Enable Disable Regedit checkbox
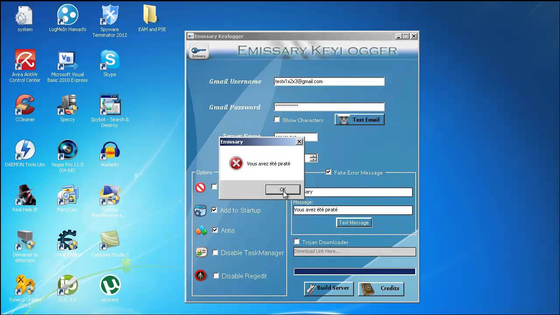 216,276
